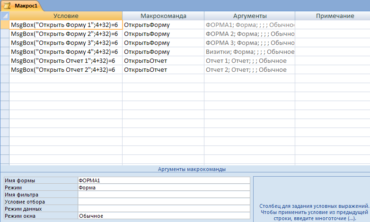Screen dimensions: 370x222
Task: Click the arguments cell 'ФОРМА1; Форма'
Action: [250, 25]
